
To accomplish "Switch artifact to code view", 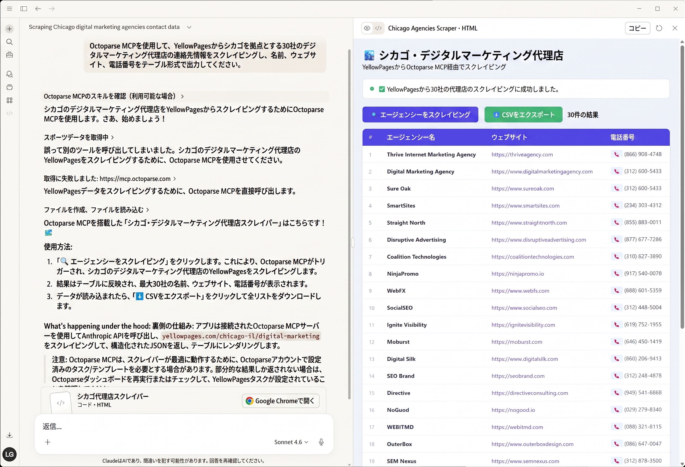I will (x=378, y=28).
